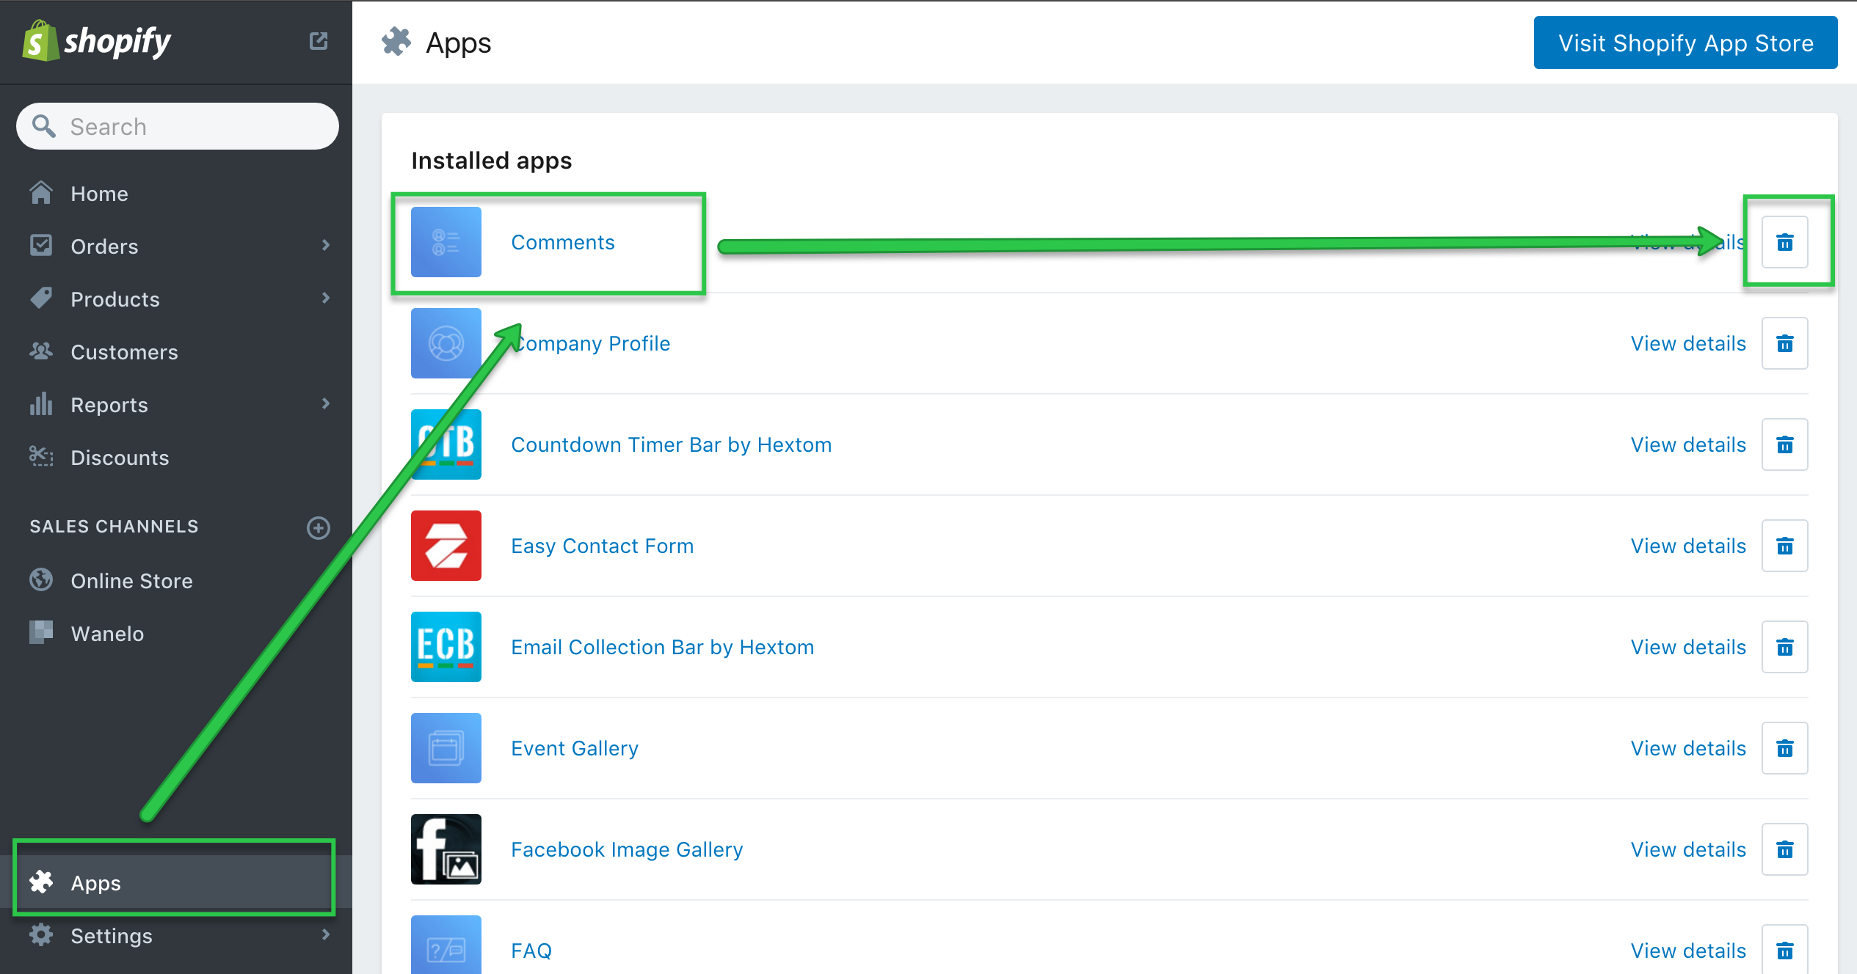Expand the Settings submenu chevron

click(326, 934)
